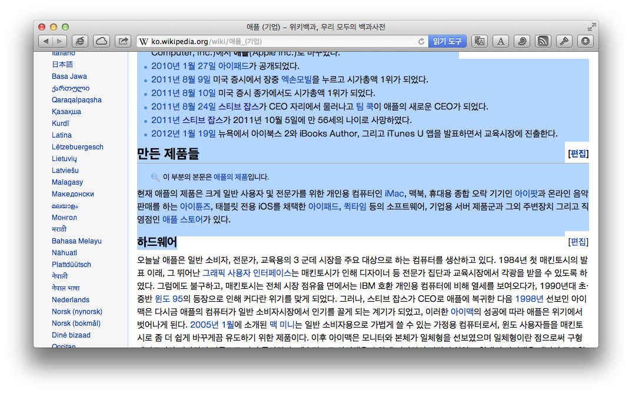Follow the 윈도 95 link
The image size is (632, 394).
pos(169,299)
